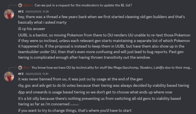Click the (edited) label
The image size is (196, 114).
coord(75,105)
